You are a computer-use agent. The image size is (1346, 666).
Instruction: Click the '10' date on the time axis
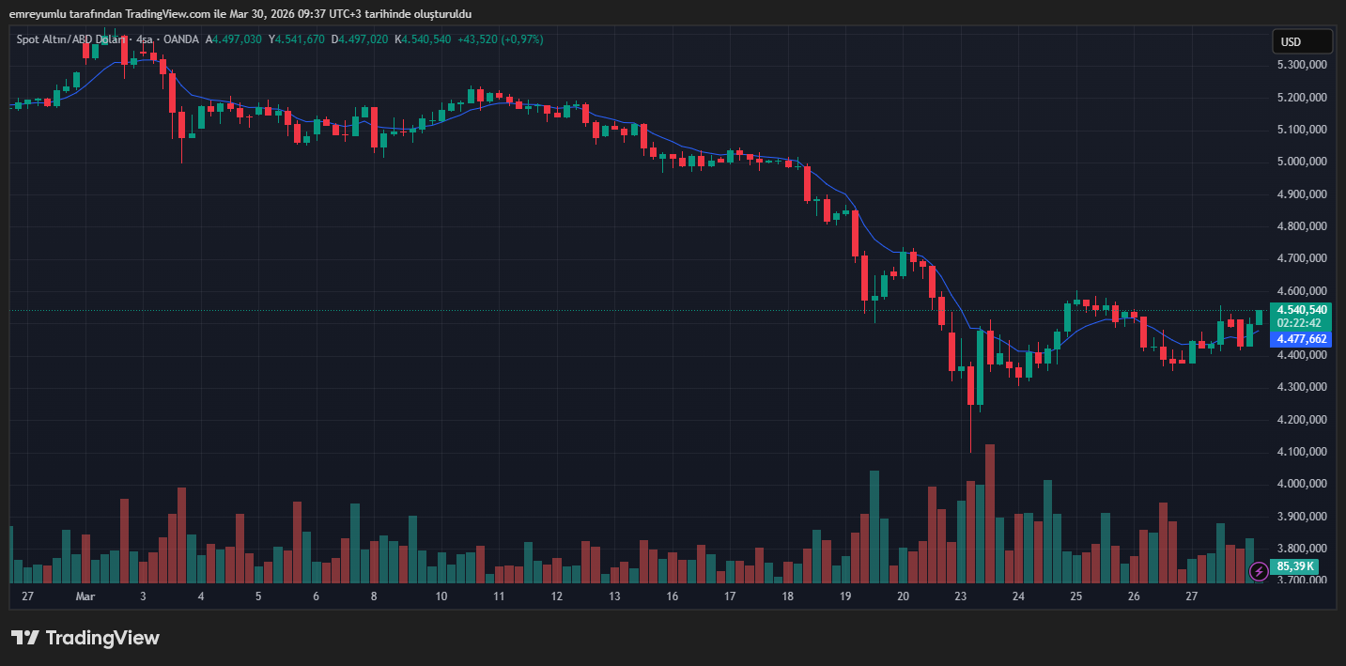441,596
